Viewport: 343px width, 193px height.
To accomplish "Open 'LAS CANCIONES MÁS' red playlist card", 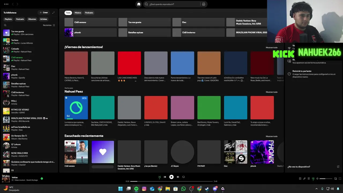I will [129, 67].
